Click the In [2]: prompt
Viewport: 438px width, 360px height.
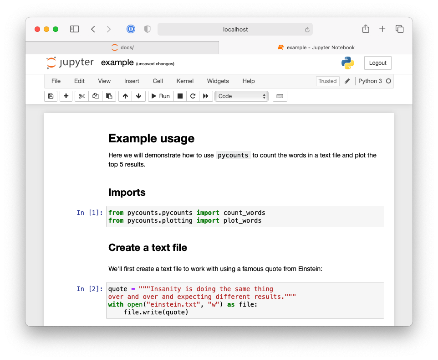[90, 289]
